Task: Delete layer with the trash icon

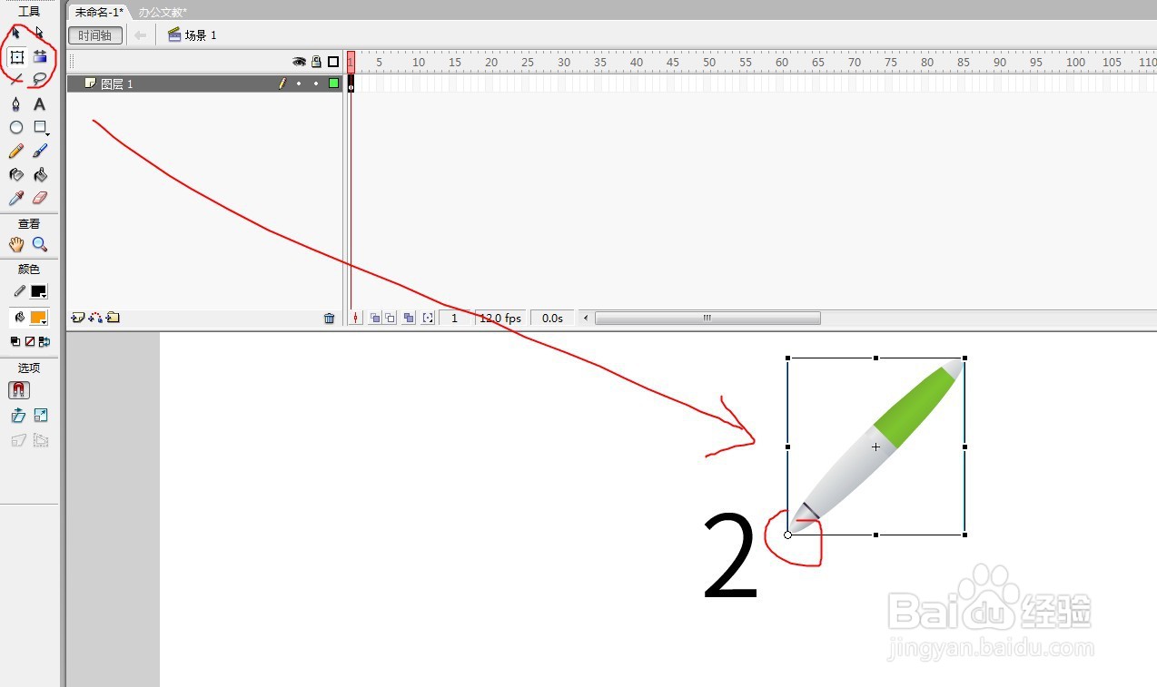Action: coord(329,319)
